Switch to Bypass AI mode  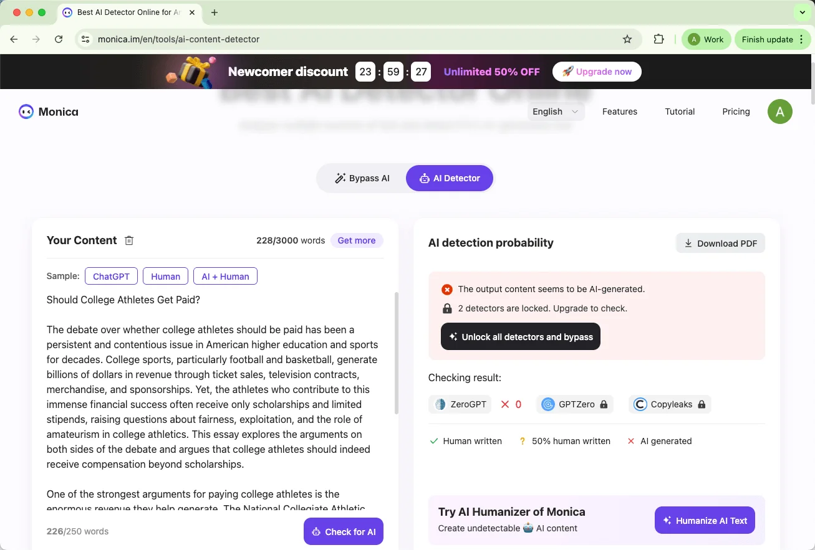coord(362,178)
